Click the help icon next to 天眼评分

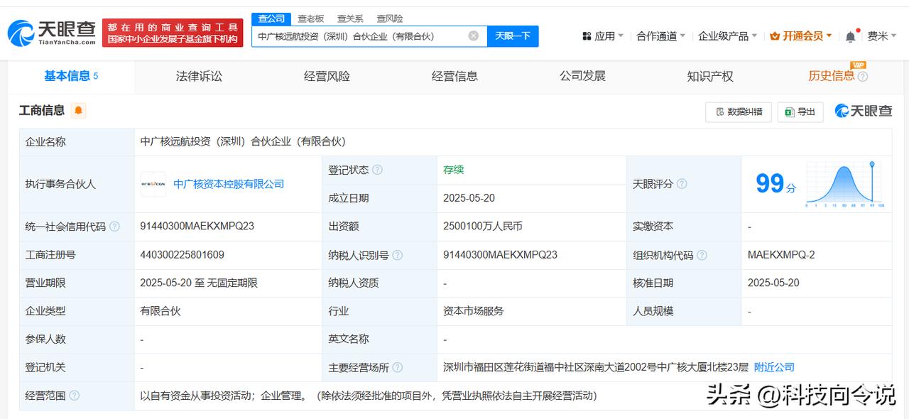(x=681, y=184)
